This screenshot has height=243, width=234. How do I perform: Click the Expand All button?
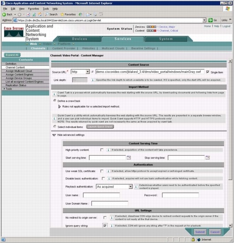(x=12, y=55)
